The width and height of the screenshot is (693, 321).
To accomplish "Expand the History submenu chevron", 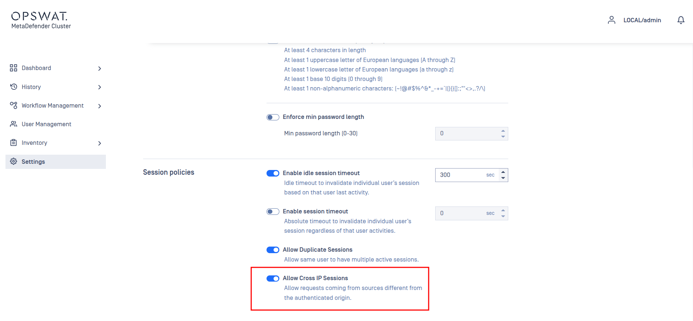I will 100,87.
